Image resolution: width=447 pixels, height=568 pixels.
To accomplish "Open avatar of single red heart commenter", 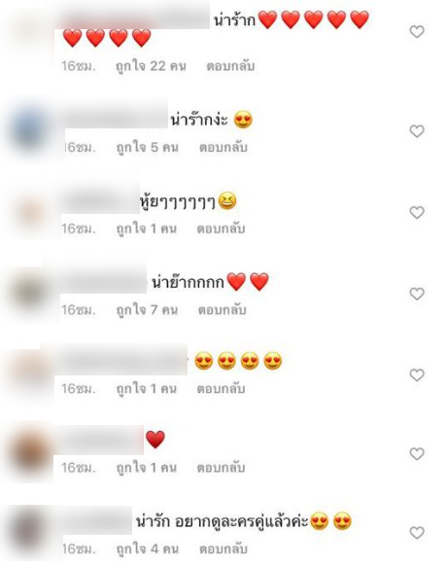I will tap(30, 452).
